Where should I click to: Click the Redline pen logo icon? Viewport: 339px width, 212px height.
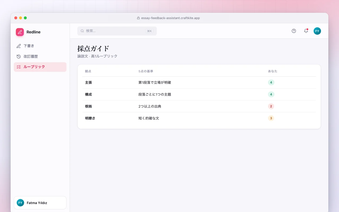(x=20, y=32)
